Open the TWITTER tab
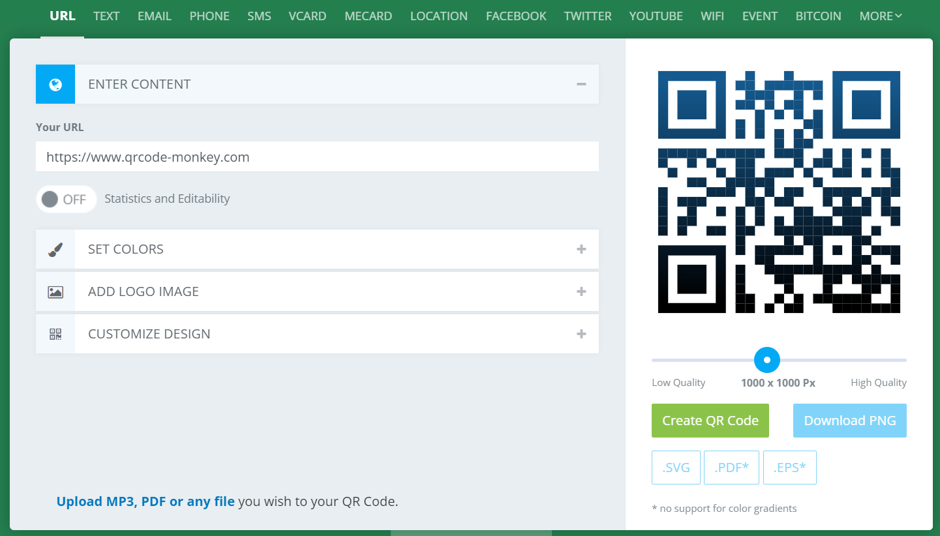The width and height of the screenshot is (940, 536). point(588,16)
